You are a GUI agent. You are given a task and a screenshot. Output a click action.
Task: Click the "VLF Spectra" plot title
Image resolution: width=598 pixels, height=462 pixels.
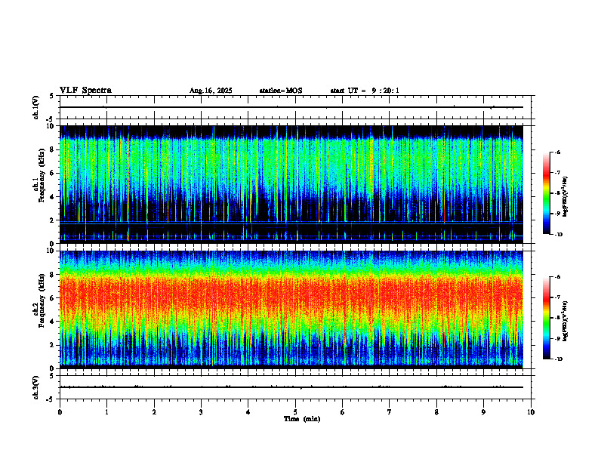pyautogui.click(x=85, y=91)
